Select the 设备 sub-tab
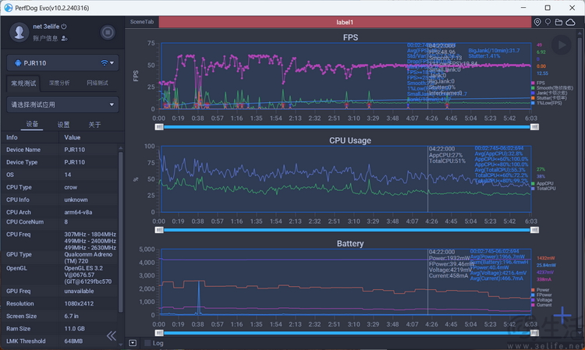Screen dimensions: 585x350 [32, 124]
